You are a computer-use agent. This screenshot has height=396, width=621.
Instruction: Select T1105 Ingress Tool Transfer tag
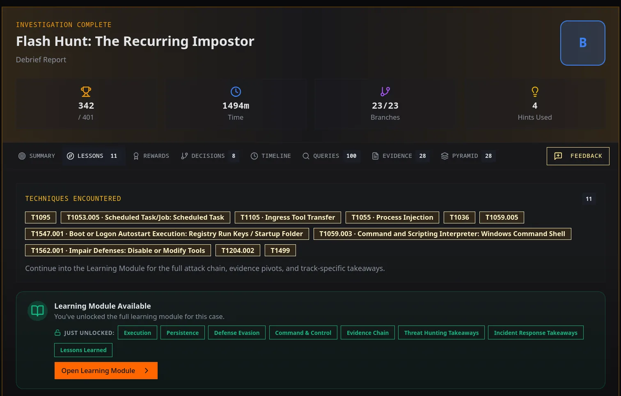point(288,217)
